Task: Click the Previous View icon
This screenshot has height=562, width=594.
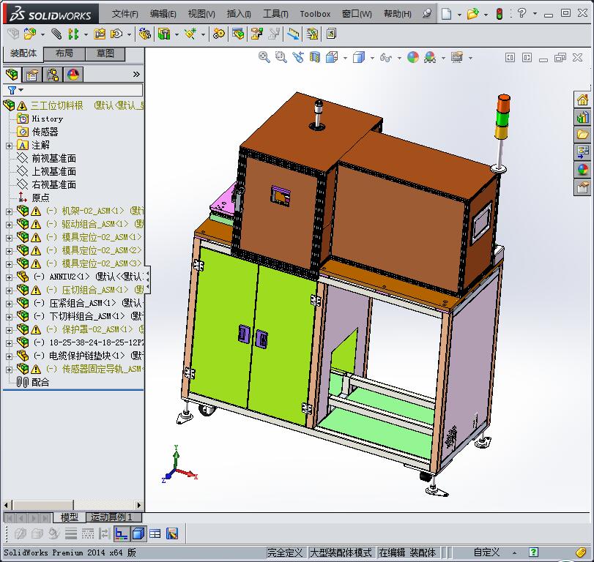Action: (x=298, y=58)
